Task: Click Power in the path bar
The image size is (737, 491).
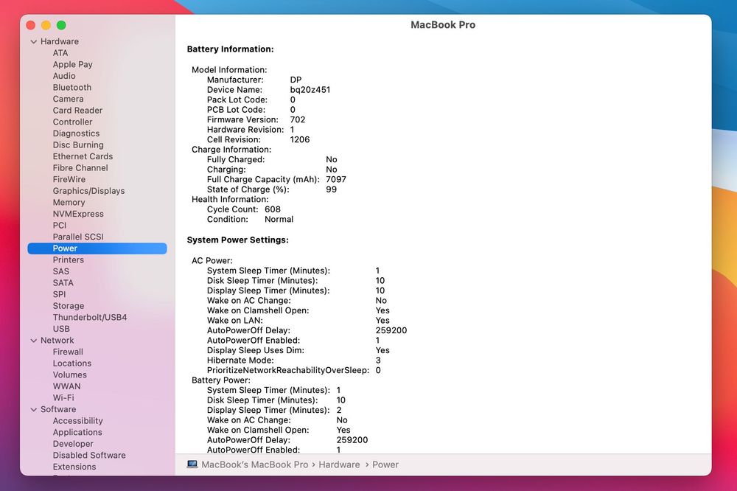Action: [x=385, y=464]
